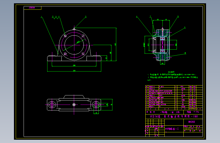Viewport: 220px width, 143px height.
Task: Click the HT200 material cell in parts list
Action: [183, 107]
